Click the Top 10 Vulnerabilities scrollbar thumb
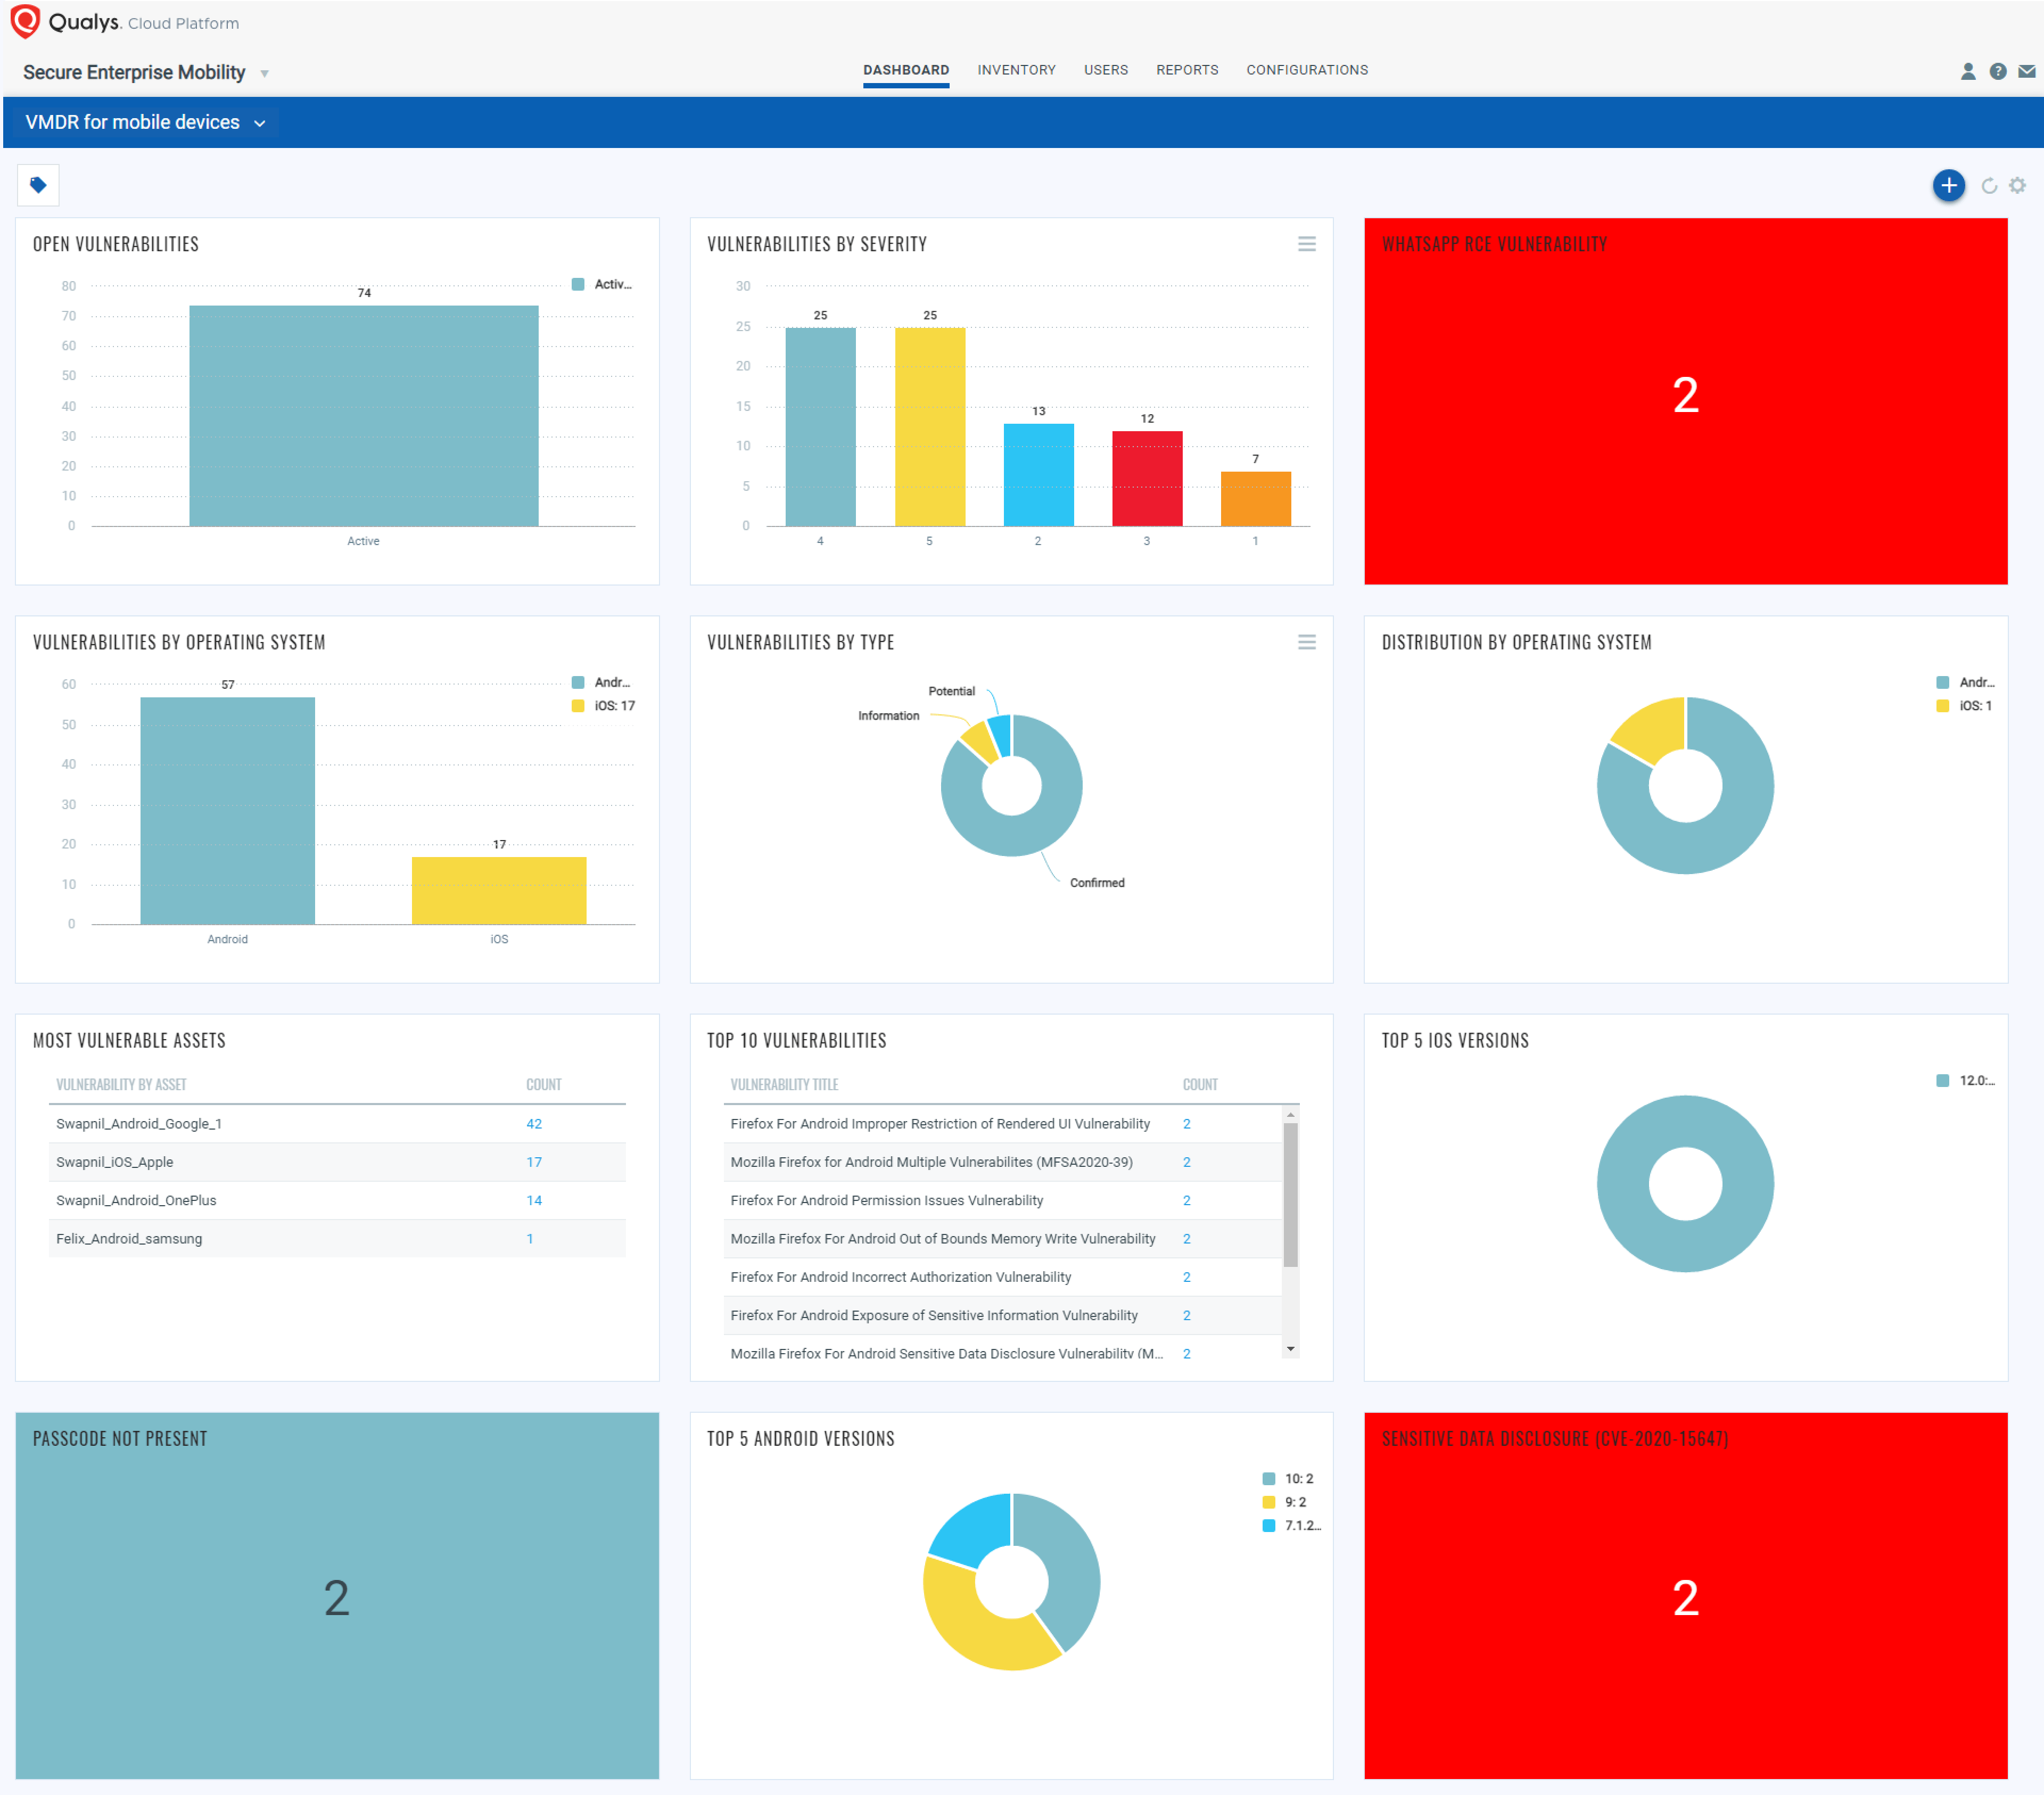The image size is (2044, 1795). 1290,1196
